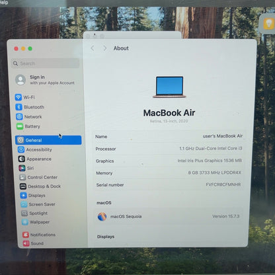Open Sound settings

click(x=33, y=243)
